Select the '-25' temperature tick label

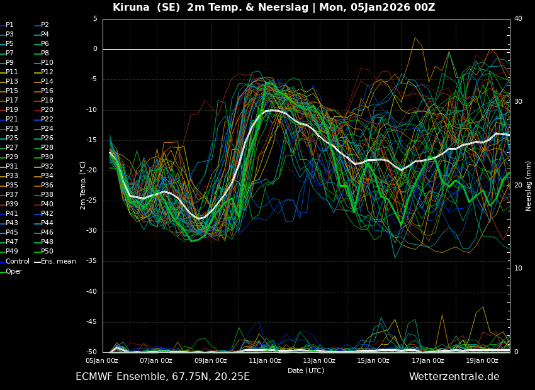pyautogui.click(x=91, y=201)
